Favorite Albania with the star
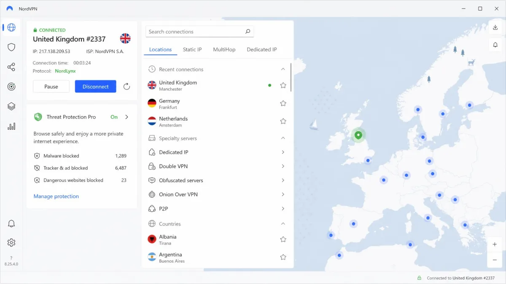506x284 pixels. pos(283,239)
